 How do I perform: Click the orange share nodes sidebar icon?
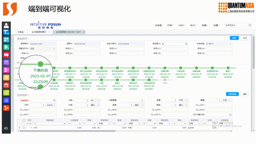pyautogui.click(x=6, y=108)
